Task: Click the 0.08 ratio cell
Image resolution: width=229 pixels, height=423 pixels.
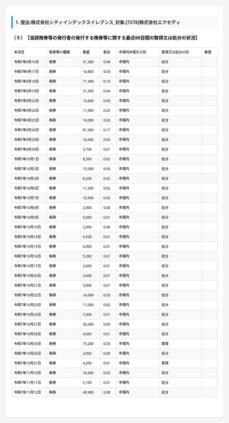Action: (107, 392)
